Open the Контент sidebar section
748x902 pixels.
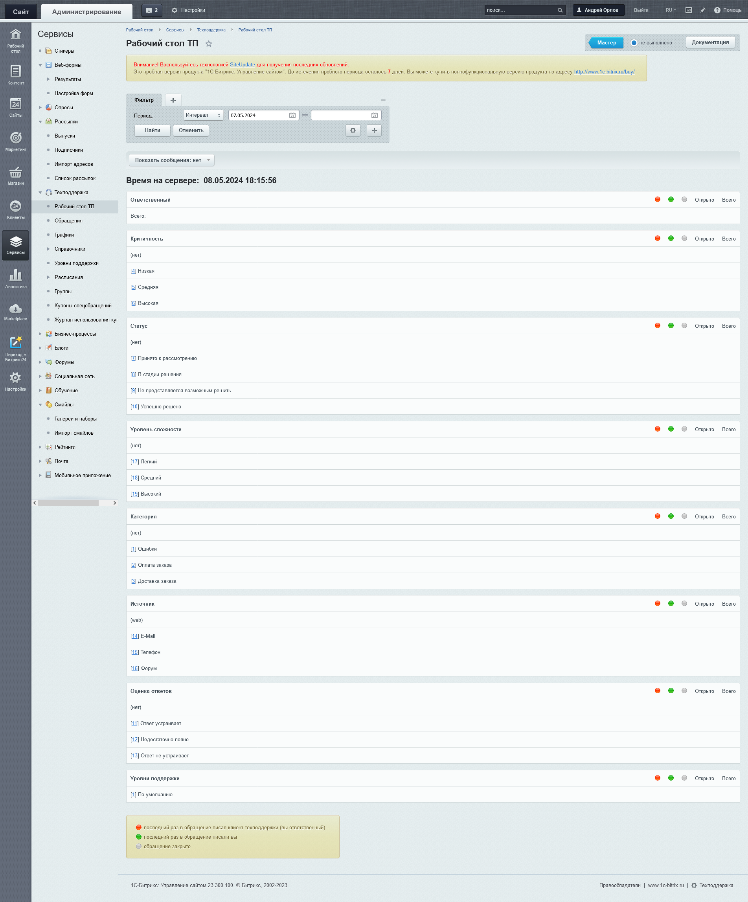point(15,75)
